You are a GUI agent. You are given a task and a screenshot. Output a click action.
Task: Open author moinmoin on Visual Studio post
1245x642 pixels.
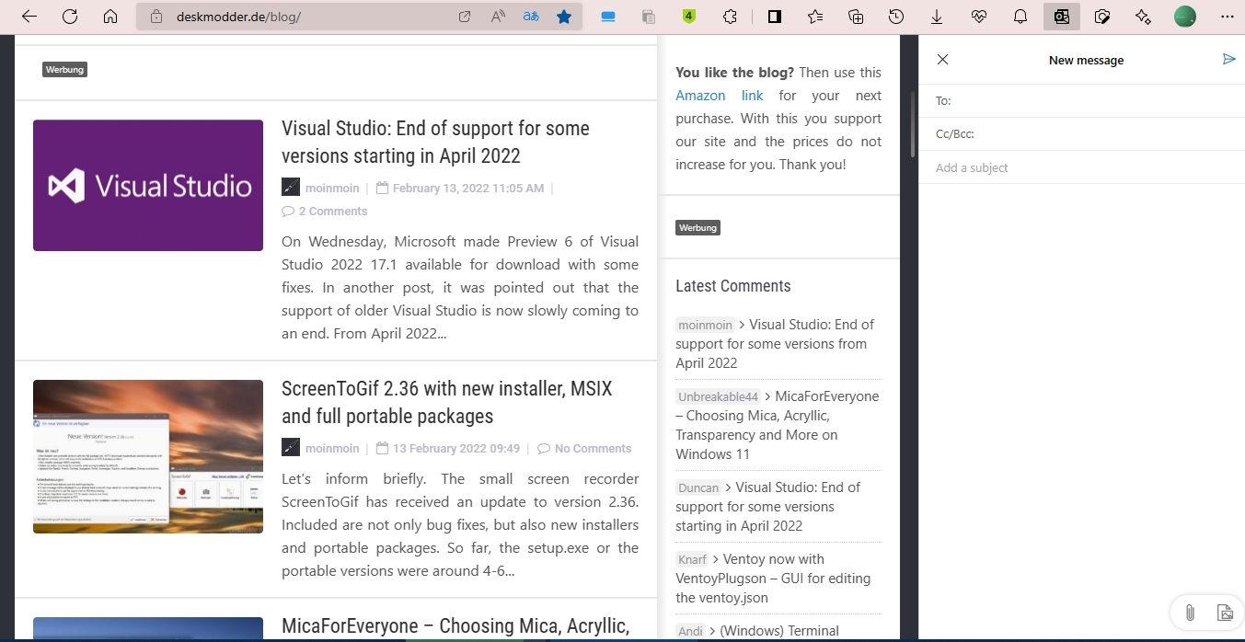[332, 188]
